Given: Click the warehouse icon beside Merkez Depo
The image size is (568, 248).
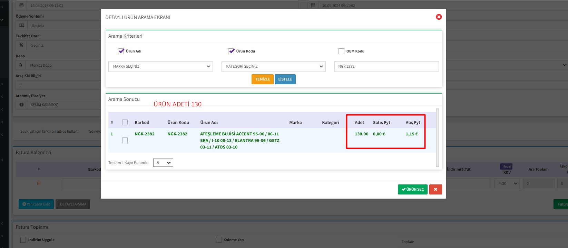Looking at the screenshot, I should click(x=21, y=65).
